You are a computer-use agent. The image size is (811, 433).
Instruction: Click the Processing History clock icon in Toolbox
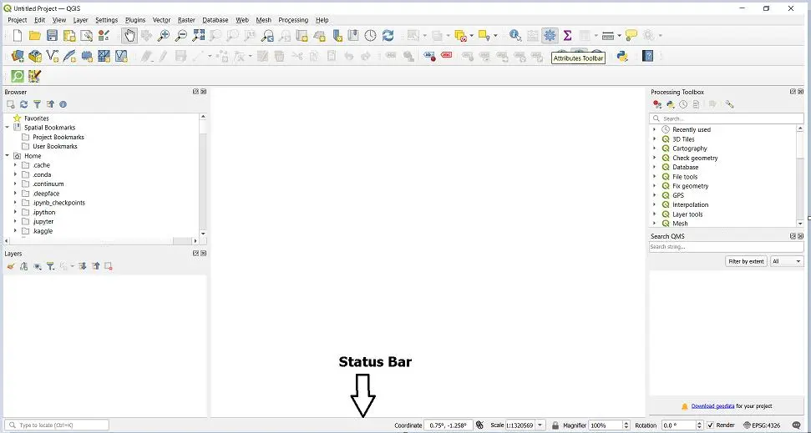(683, 104)
